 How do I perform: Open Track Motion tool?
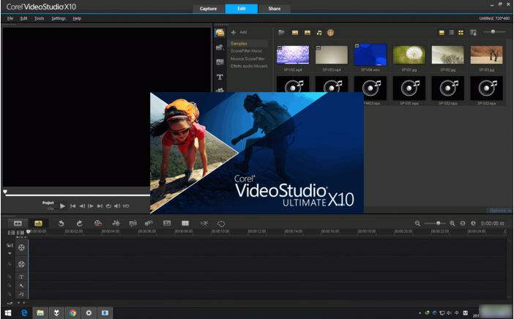(x=149, y=223)
